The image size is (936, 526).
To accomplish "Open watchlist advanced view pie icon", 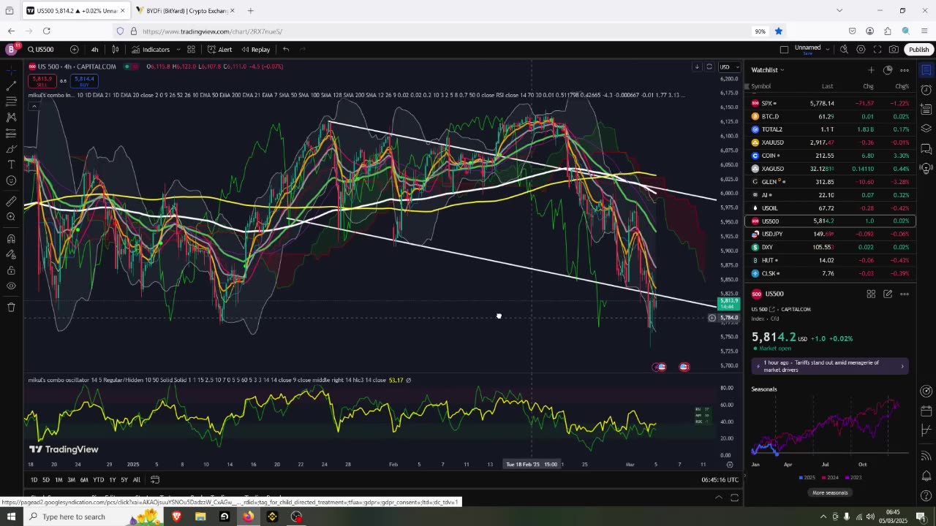I will 888,70.
